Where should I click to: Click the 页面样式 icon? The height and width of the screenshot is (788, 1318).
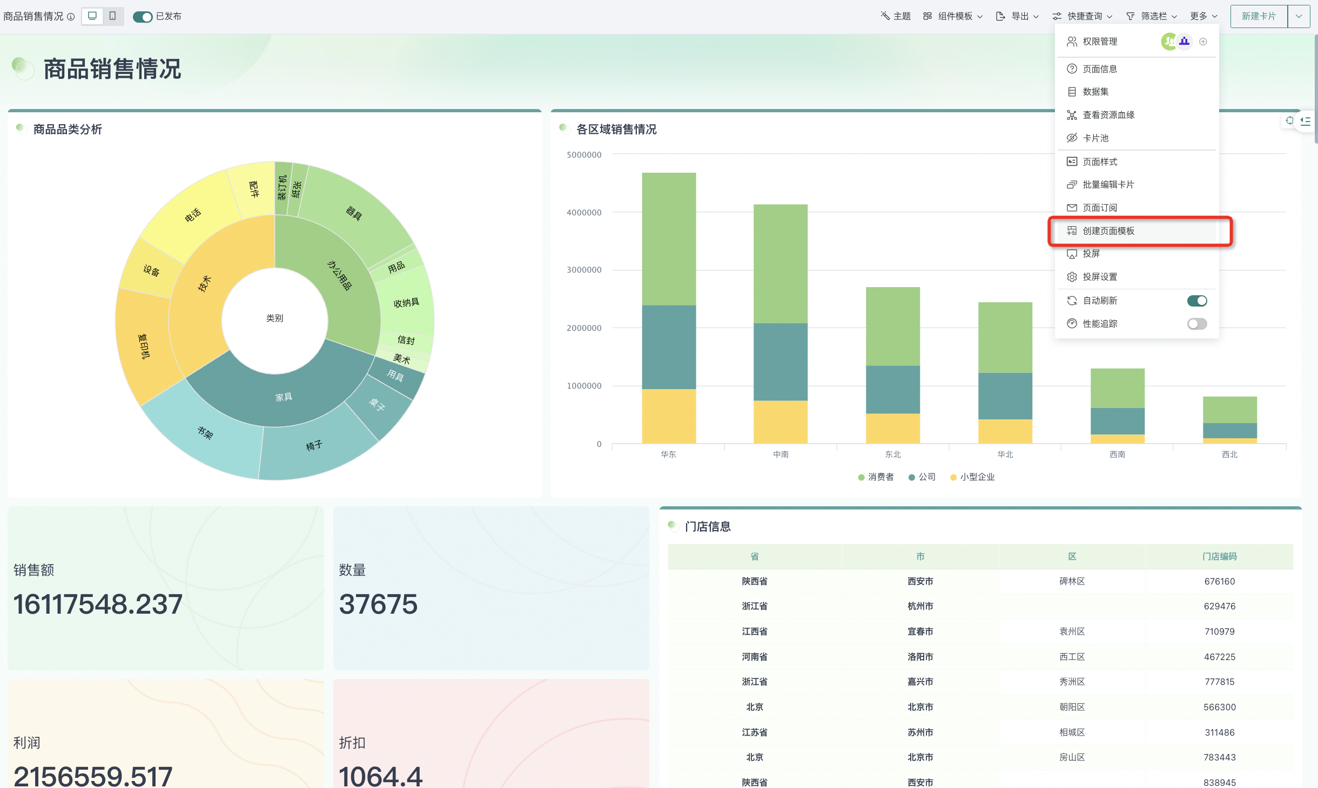(x=1072, y=161)
